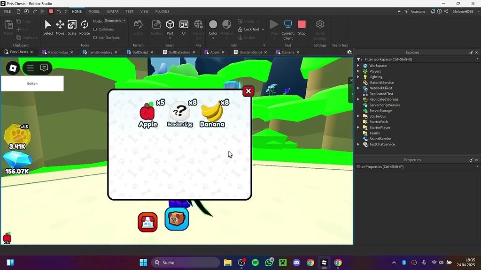Choose the Move tool

pyautogui.click(x=60, y=28)
